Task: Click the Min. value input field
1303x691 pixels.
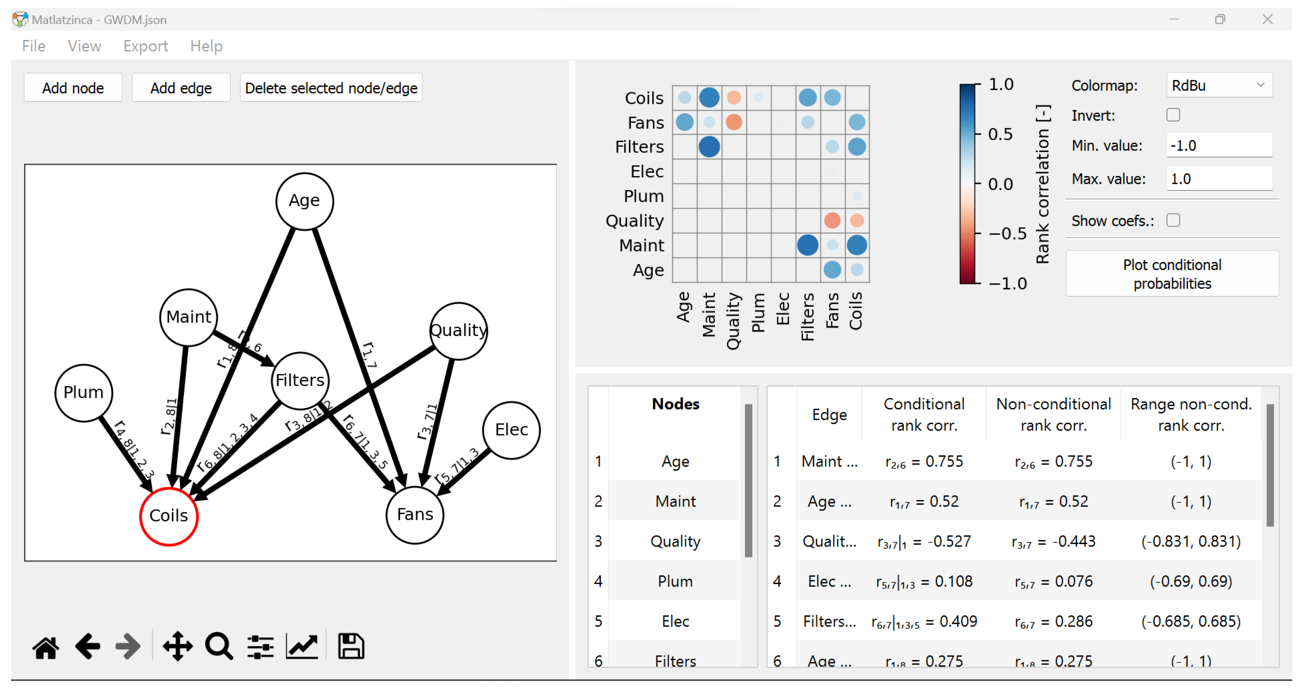Action: [x=1219, y=146]
